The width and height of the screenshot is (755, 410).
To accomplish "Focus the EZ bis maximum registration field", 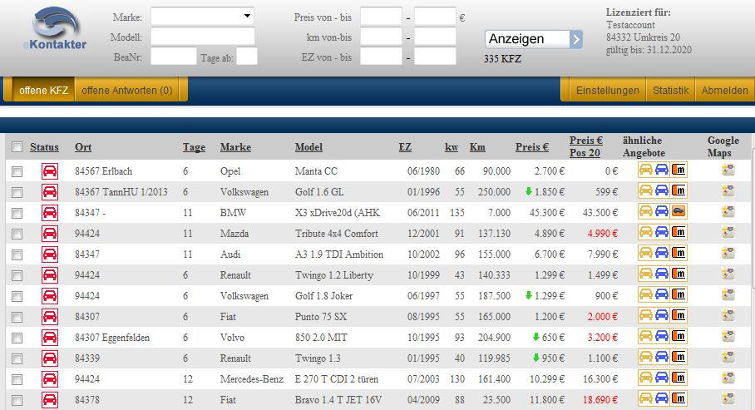I will click(x=435, y=57).
